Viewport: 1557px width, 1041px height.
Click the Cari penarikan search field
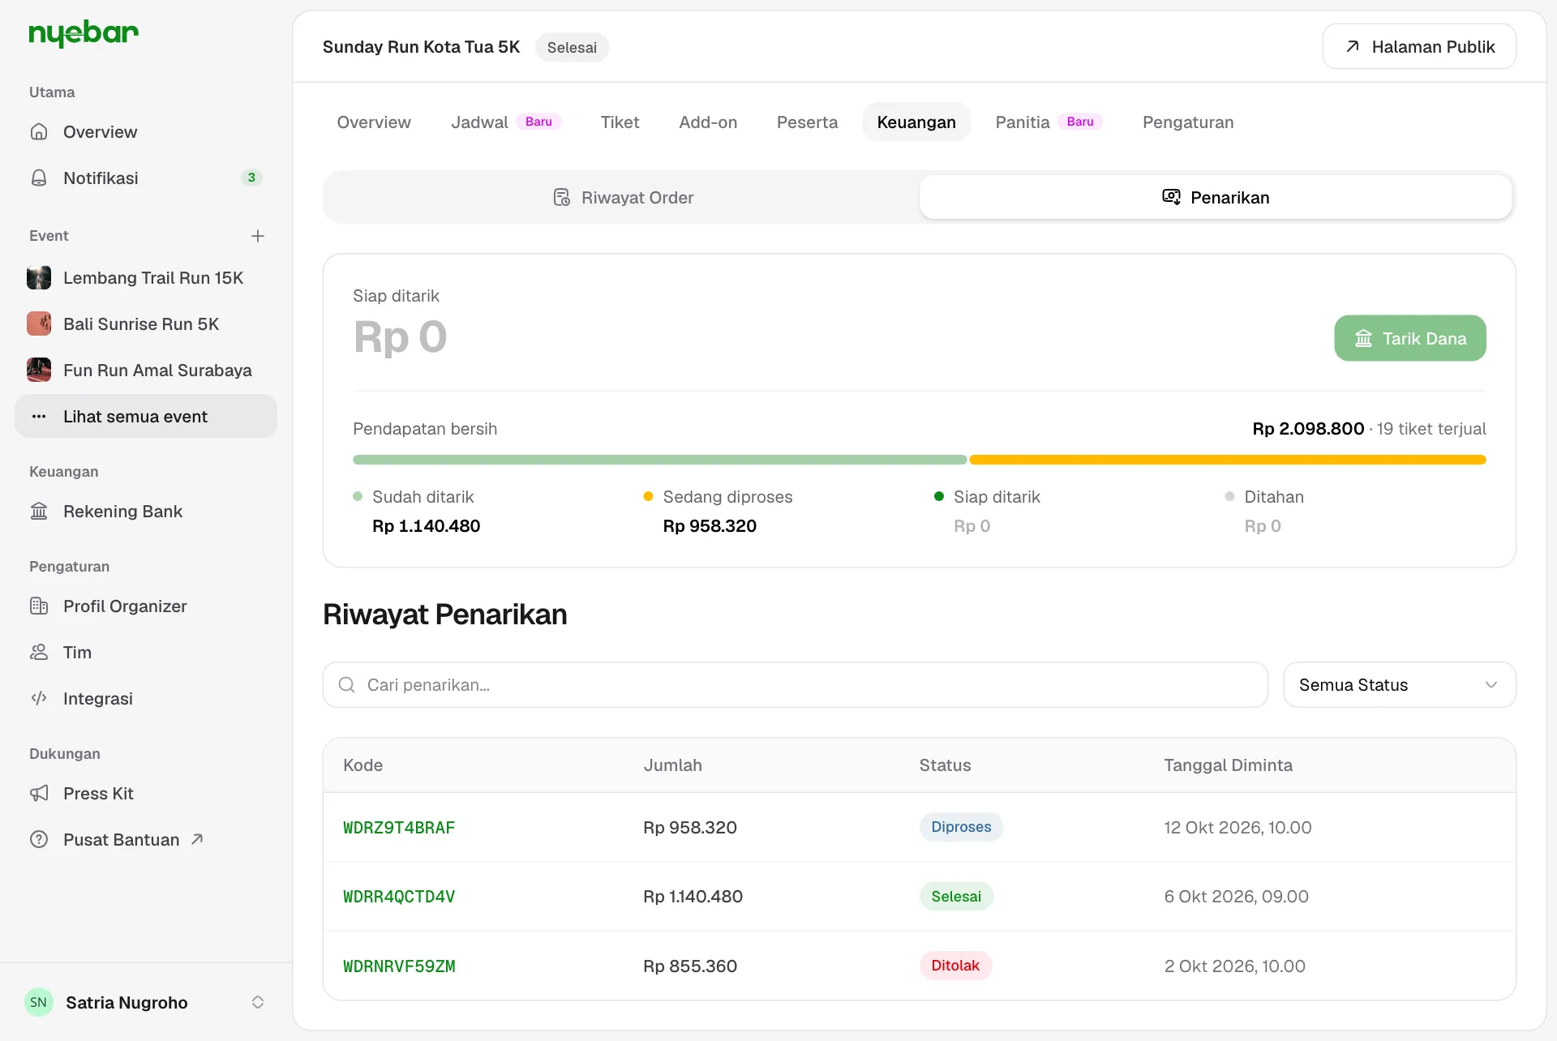tap(795, 685)
